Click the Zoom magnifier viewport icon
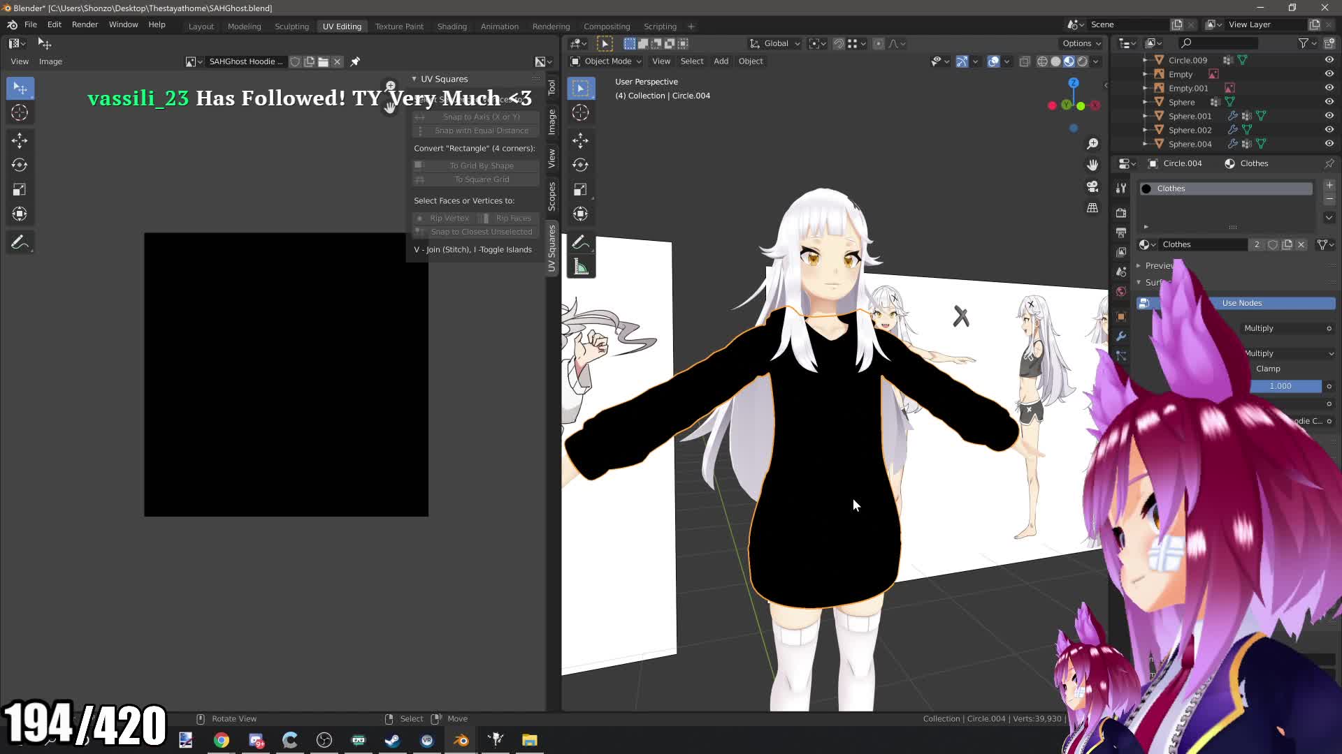This screenshot has width=1342, height=754. [1092, 144]
